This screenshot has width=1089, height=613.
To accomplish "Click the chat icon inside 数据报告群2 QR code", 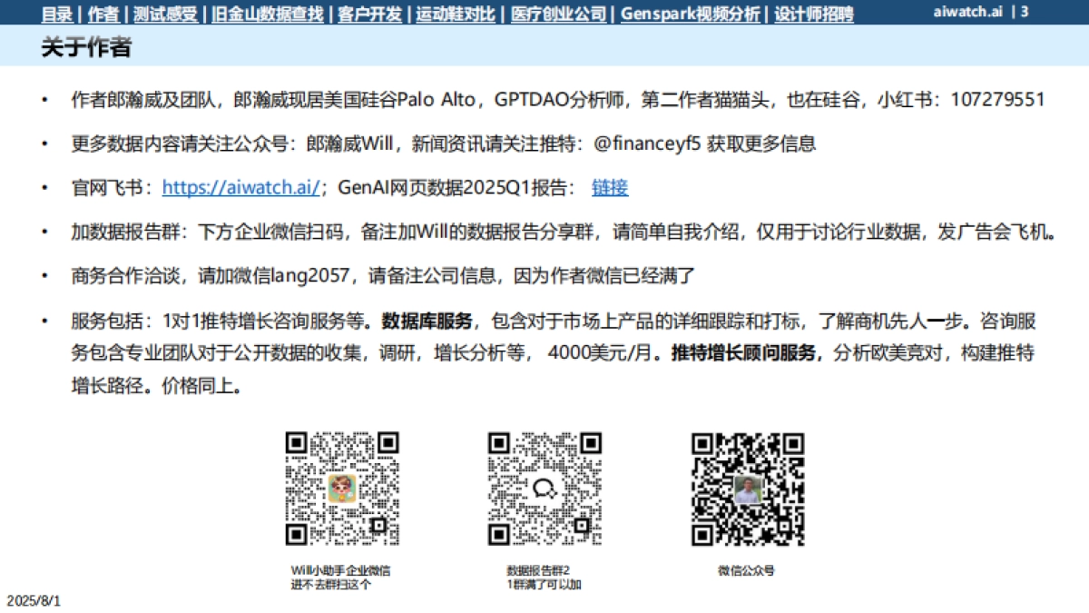I will tap(544, 489).
